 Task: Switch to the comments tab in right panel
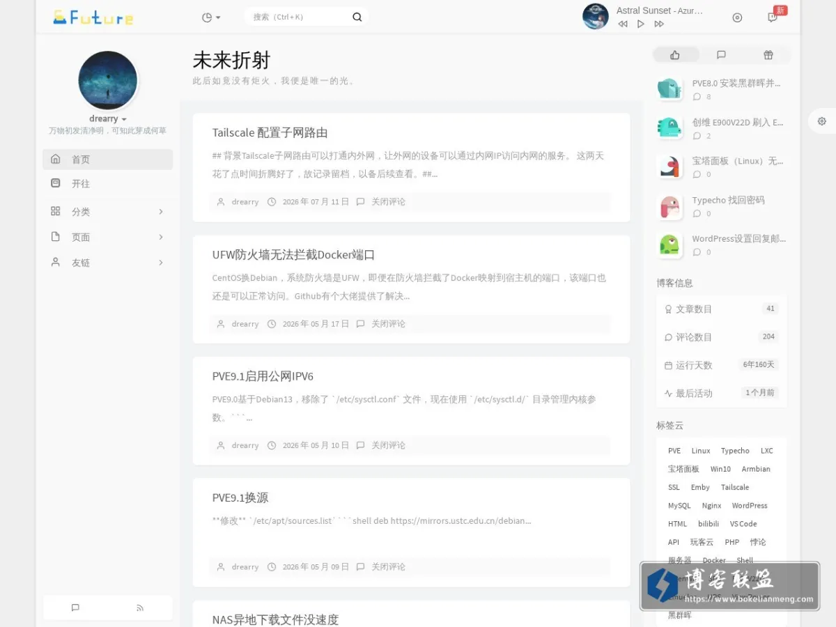(722, 55)
